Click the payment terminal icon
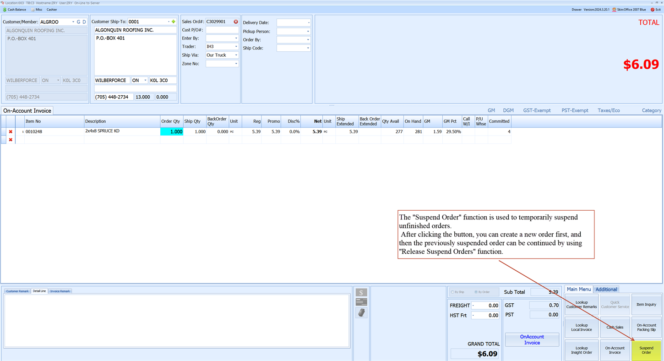This screenshot has height=361, width=664. [x=361, y=312]
